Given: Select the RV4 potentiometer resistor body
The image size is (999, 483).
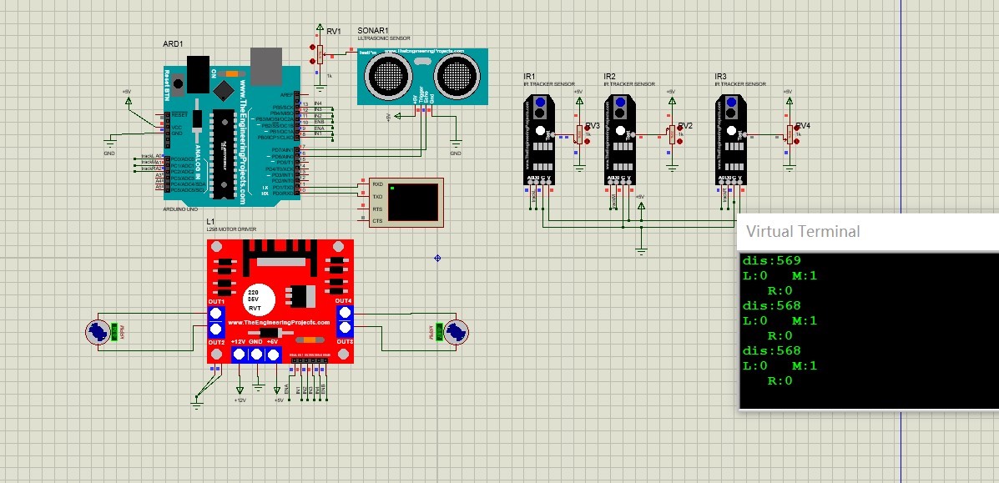Looking at the screenshot, I should pyautogui.click(x=790, y=135).
